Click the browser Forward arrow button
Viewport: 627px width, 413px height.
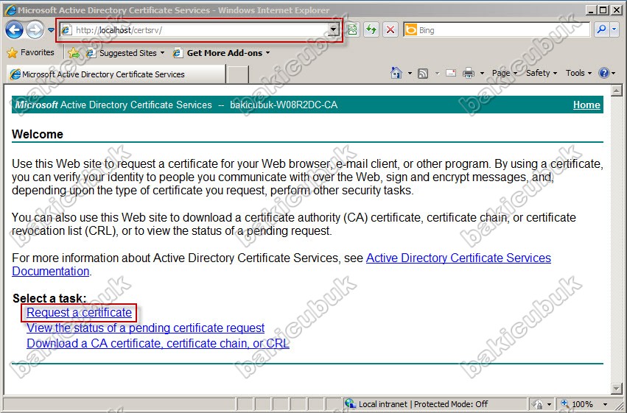coord(35,30)
